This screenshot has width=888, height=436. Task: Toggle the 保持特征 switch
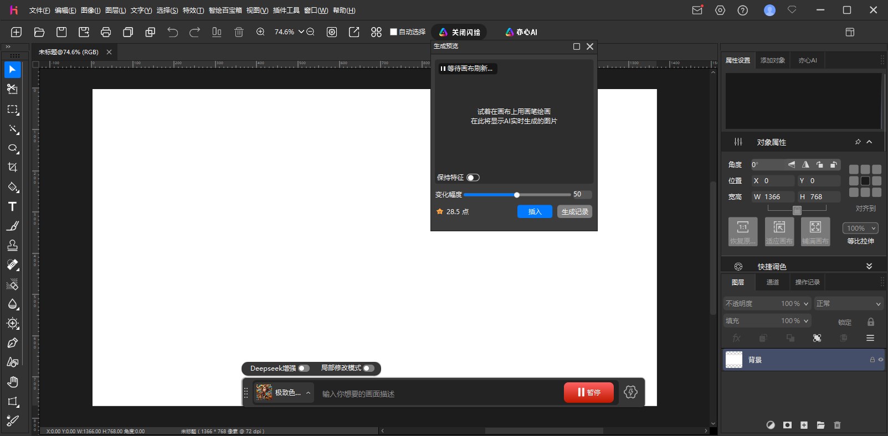(473, 178)
